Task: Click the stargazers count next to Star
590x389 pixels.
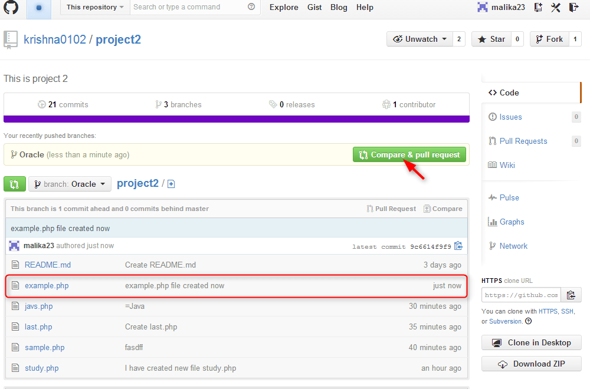Action: 517,39
